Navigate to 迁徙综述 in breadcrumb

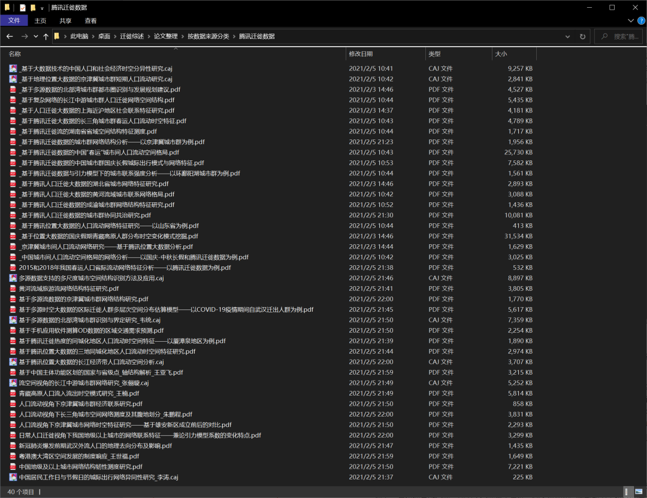point(132,37)
